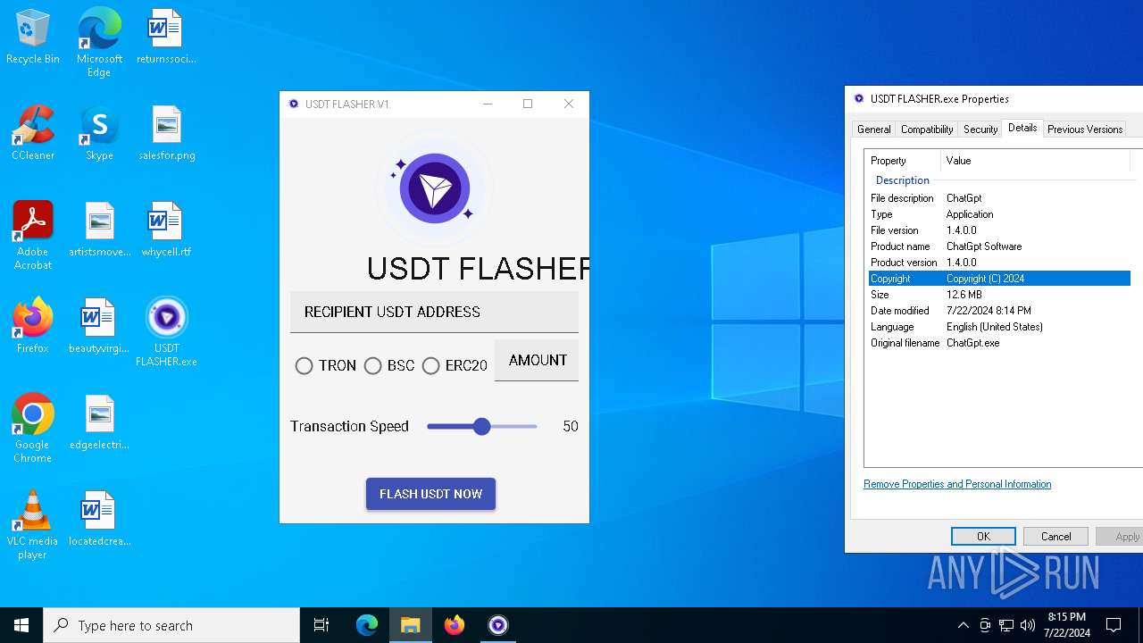Select the whycell.rtf document icon
The height and width of the screenshot is (643, 1143).
pyautogui.click(x=166, y=230)
